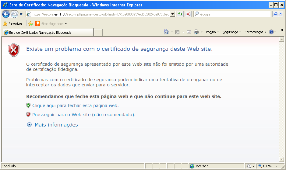Image resolution: width=286 pixels, height=170 pixels.
Task: Open the address bar URL dropdown
Action: tap(172, 14)
